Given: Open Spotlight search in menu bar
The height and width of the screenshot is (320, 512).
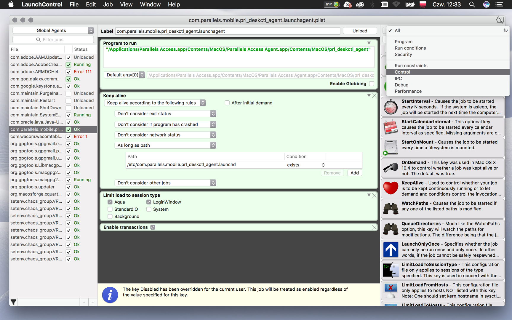Looking at the screenshot, I should (x=472, y=4).
